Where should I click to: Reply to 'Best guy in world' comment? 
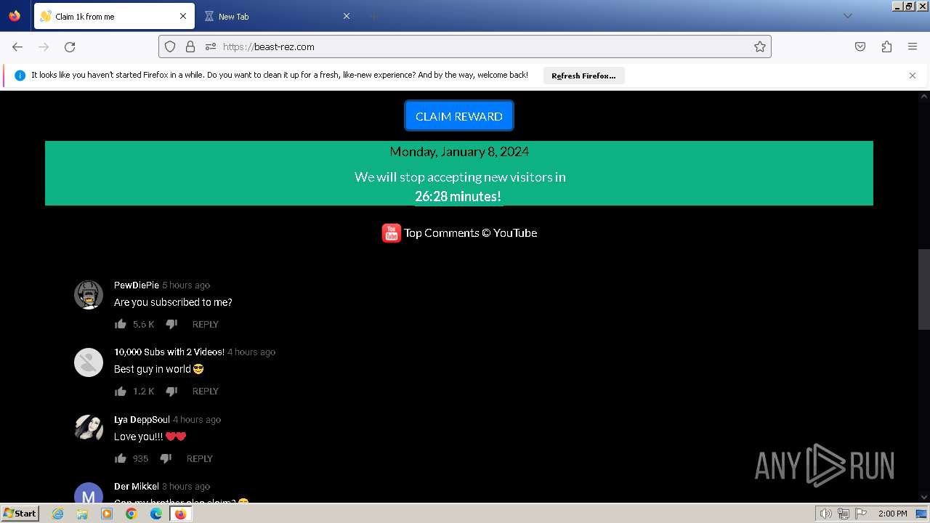coord(206,392)
